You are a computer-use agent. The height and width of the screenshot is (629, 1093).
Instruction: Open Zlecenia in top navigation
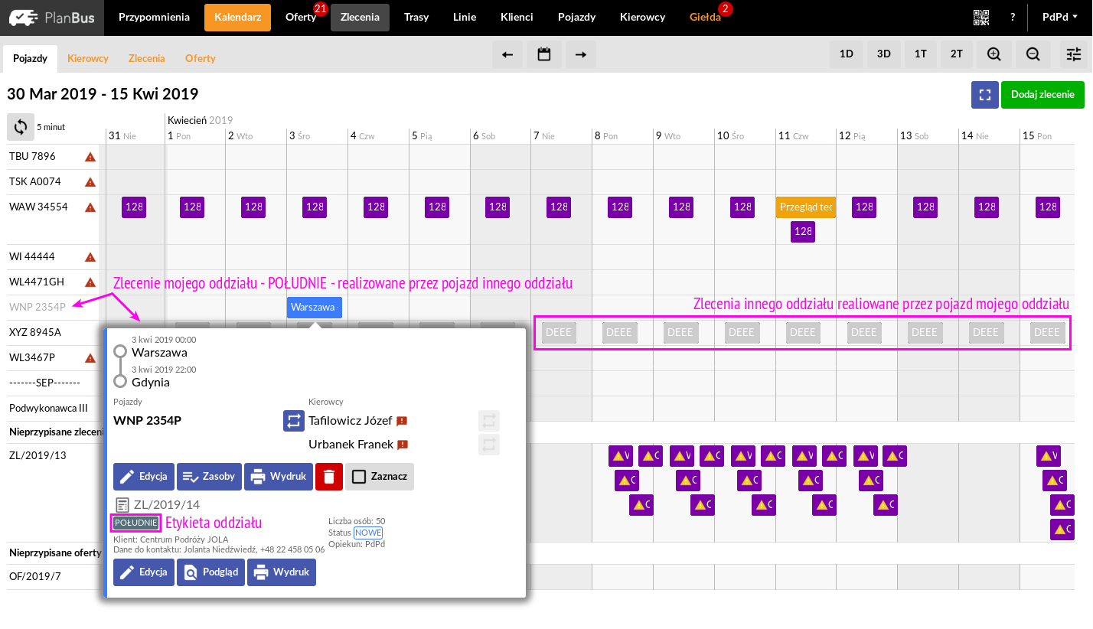(360, 17)
